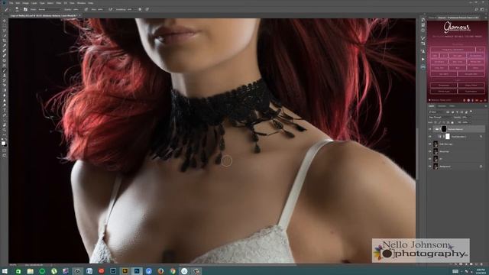Select the Zoom tool
The height and width of the screenshot is (275, 489).
coord(5,130)
